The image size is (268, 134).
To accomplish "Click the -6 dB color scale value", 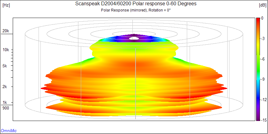I will (263, 59).
